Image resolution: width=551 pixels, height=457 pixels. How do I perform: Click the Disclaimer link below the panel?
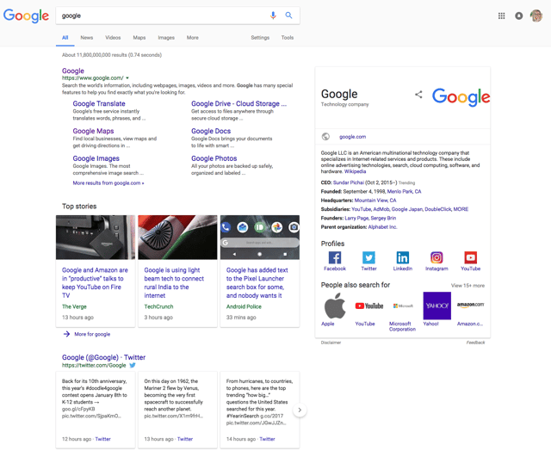tap(331, 343)
